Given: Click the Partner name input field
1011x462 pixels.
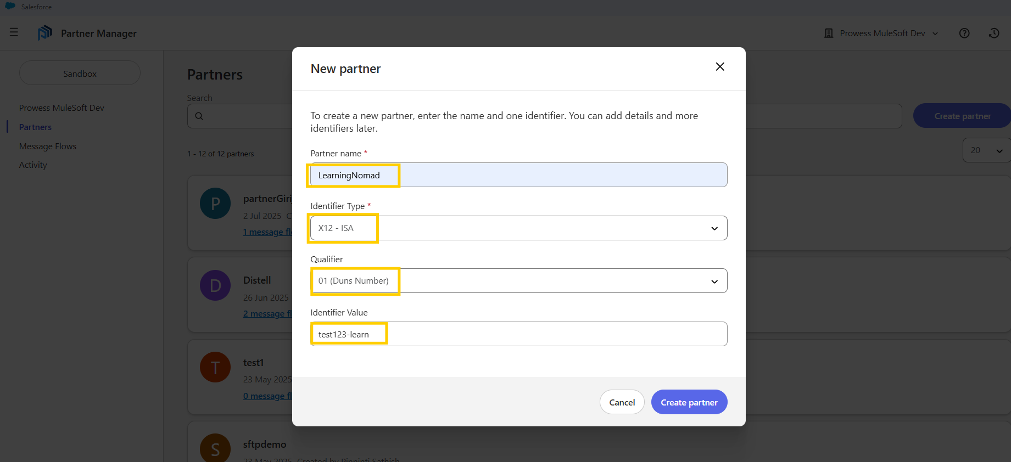Looking at the screenshot, I should (518, 175).
